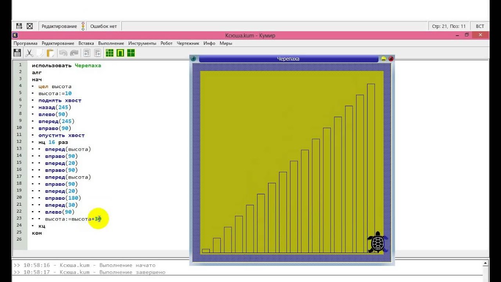Screen dimensions: 501x282
Task: Click code line 'назад(245)'
Action: (x=55, y=107)
